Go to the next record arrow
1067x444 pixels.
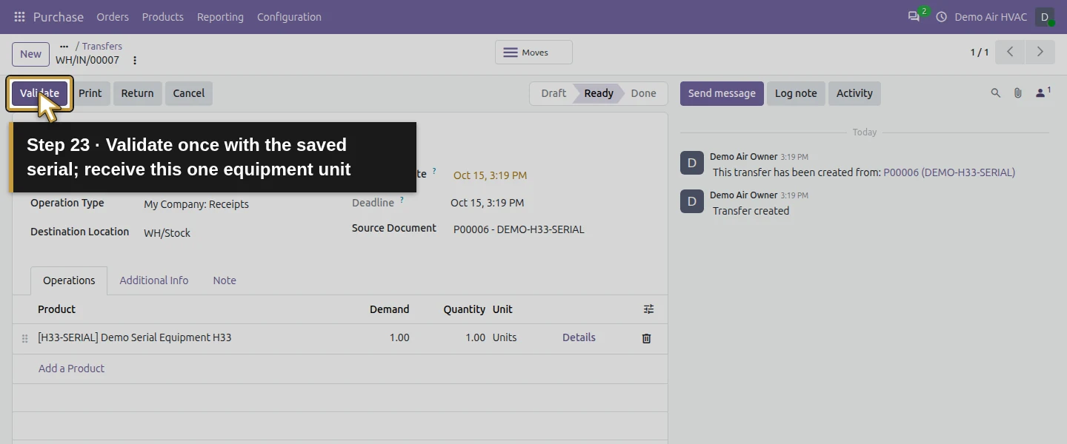coord(1040,52)
